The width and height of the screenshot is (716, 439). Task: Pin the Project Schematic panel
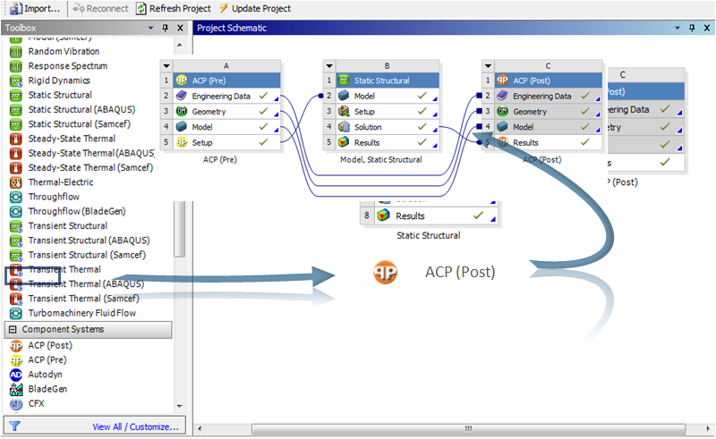coord(692,28)
